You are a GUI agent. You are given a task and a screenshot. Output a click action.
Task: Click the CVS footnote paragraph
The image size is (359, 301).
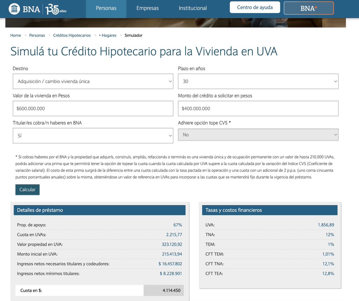click(175, 167)
